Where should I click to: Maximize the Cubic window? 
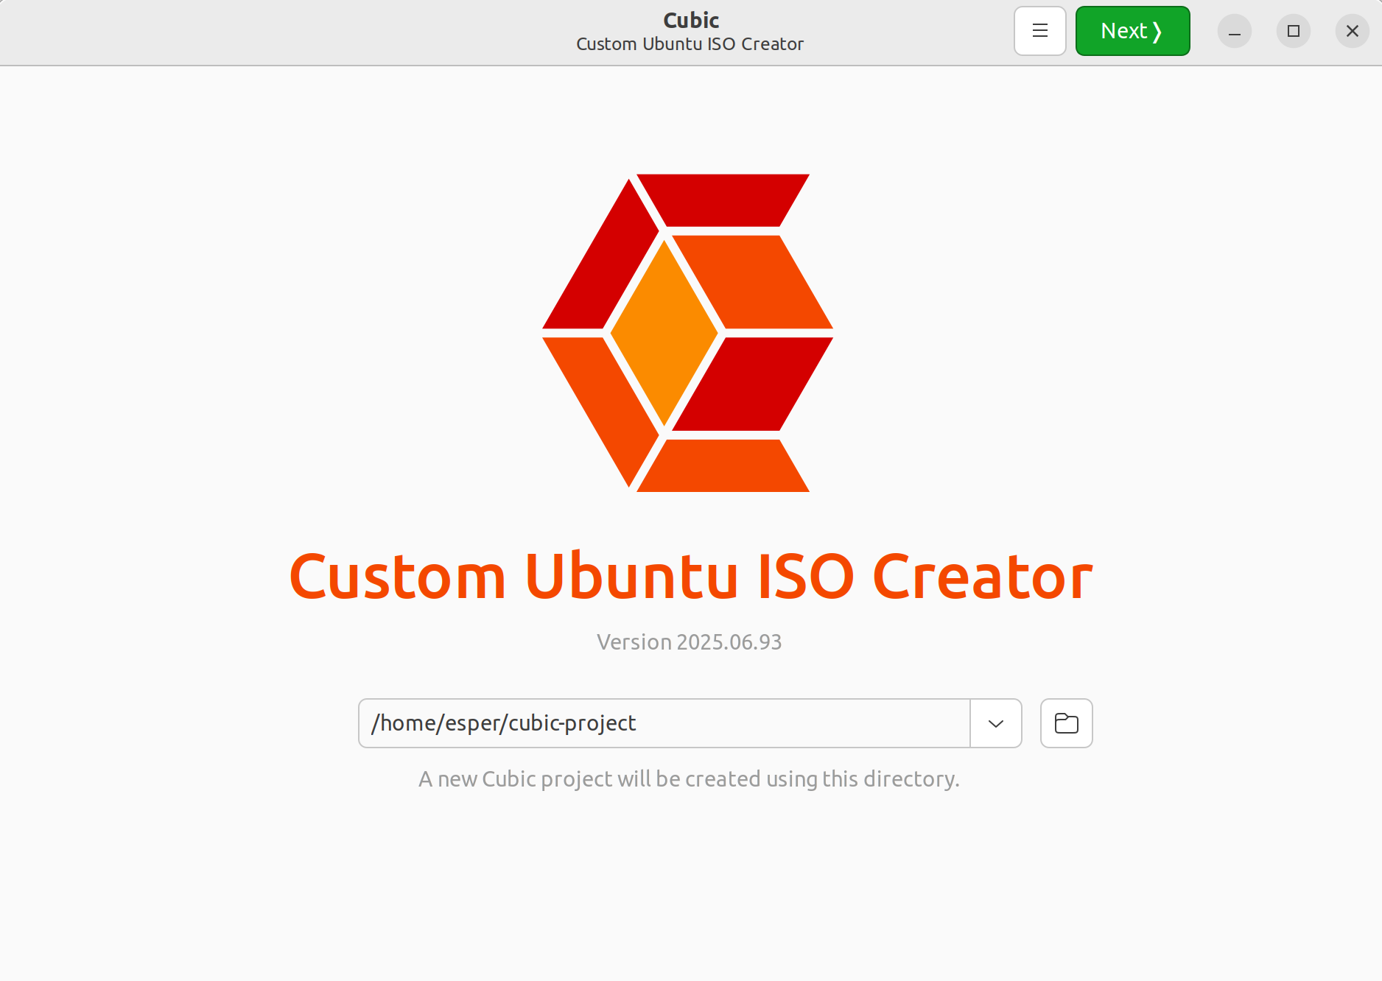[1293, 30]
